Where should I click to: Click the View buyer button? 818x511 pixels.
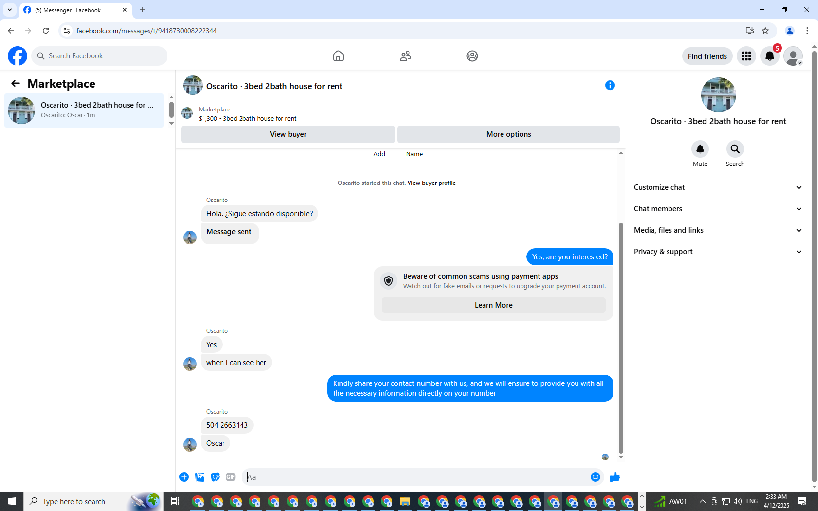288,134
